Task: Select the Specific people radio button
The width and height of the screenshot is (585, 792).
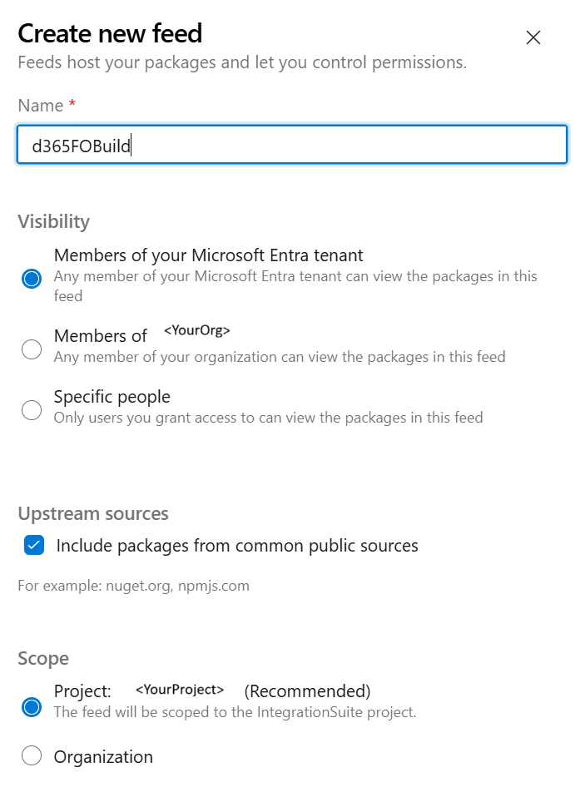Action: [32, 410]
